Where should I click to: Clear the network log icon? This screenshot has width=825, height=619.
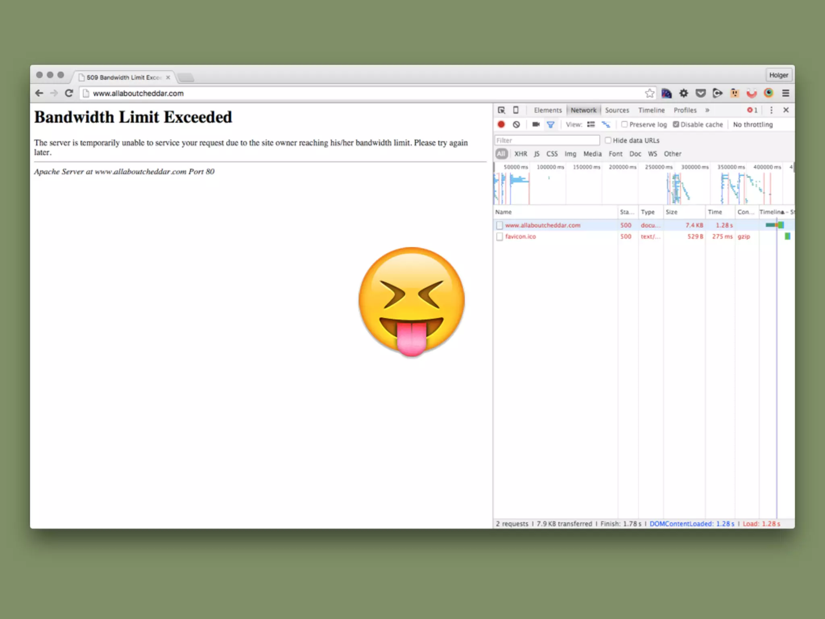pyautogui.click(x=516, y=125)
